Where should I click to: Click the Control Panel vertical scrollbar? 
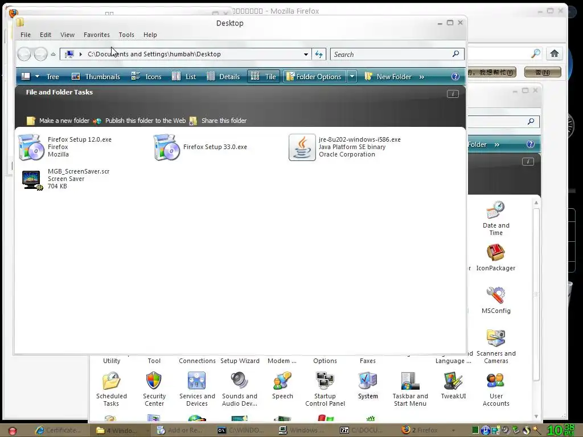pyautogui.click(x=536, y=294)
